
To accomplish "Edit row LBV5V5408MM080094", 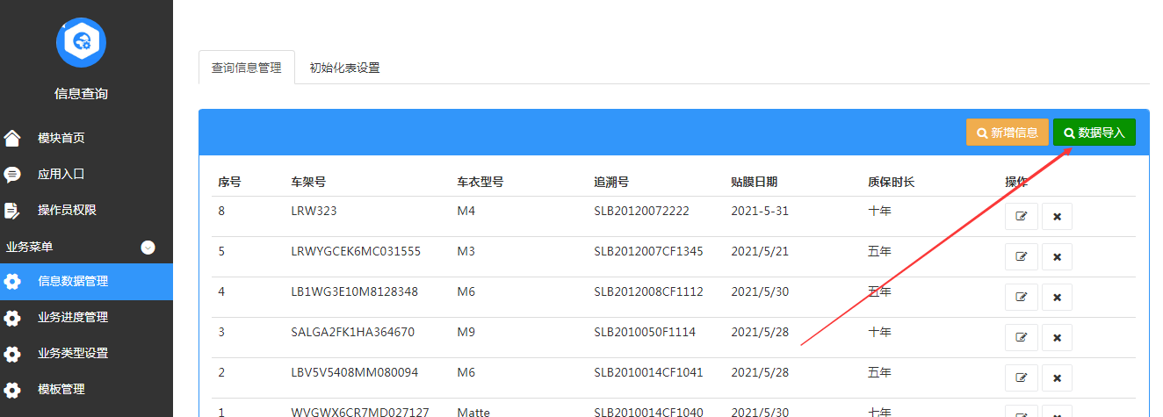I will pyautogui.click(x=1022, y=377).
